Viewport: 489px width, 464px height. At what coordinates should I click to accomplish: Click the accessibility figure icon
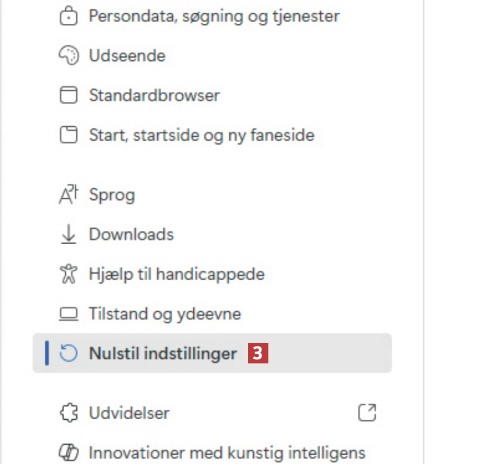69,274
